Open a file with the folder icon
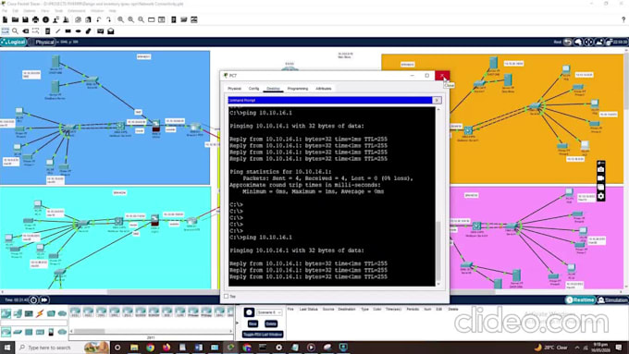The height and width of the screenshot is (354, 629). pyautogui.click(x=15, y=19)
